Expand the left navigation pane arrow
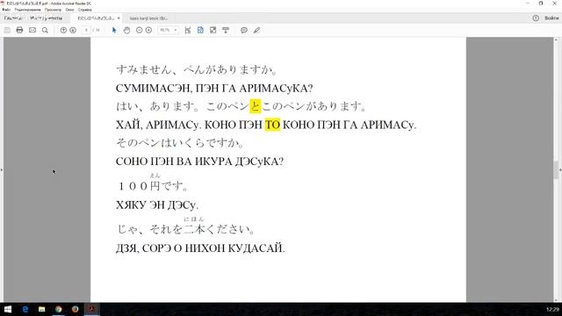Screen dimensions: 562x316 click(2, 169)
